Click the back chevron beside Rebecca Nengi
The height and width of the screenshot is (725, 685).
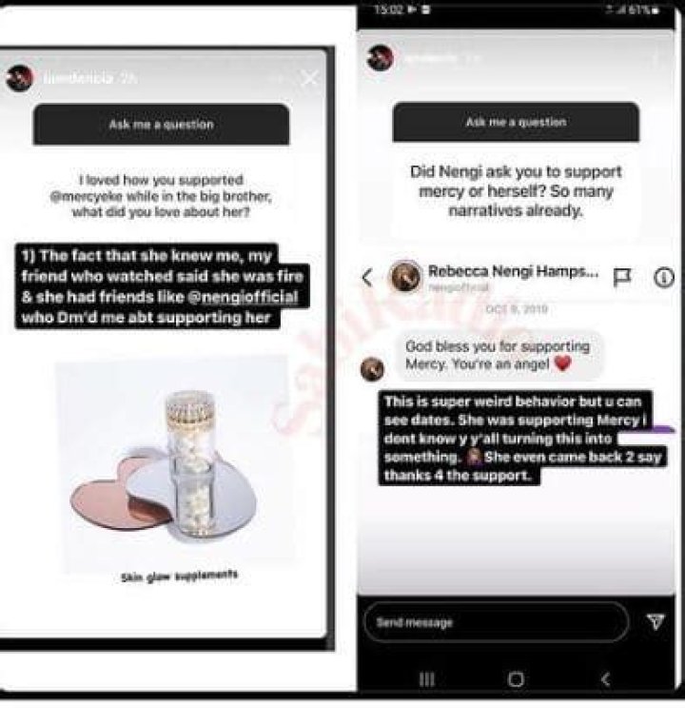click(367, 278)
